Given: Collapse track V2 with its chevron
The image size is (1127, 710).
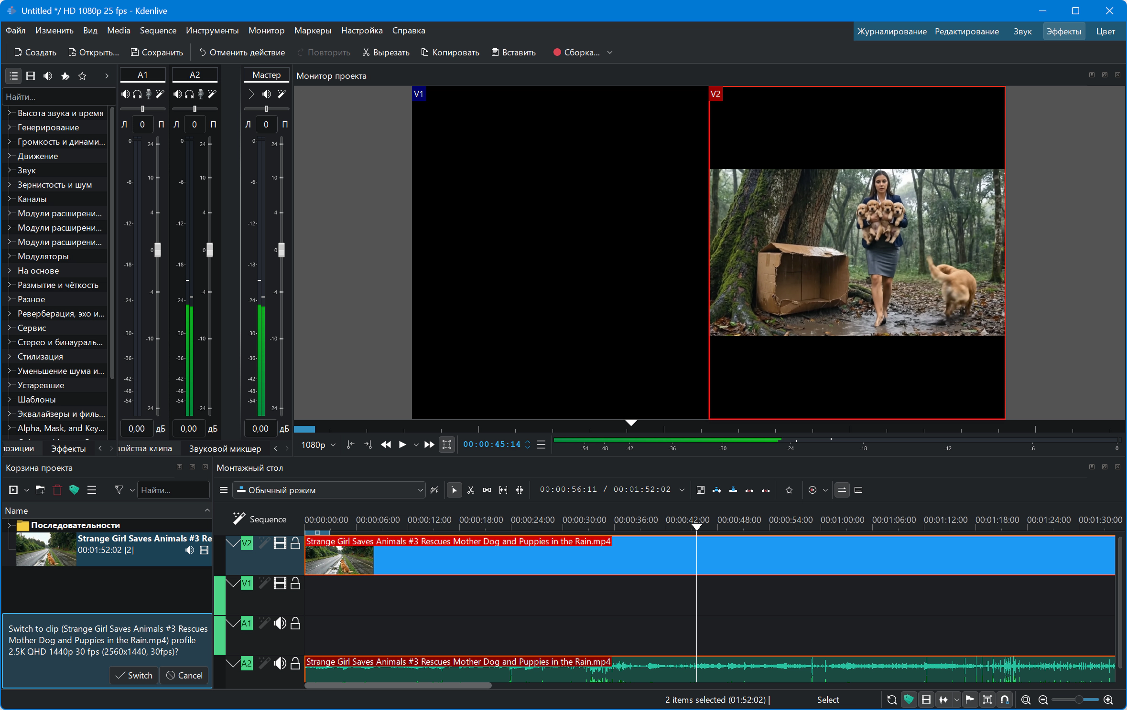Looking at the screenshot, I should point(233,543).
